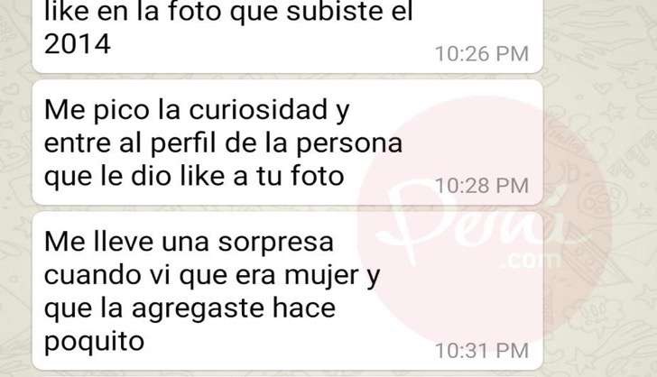Screen dimensions: 657x377
Task: Tap the 'Me lleve una sorpresa' message bubble
Action: click(287, 291)
